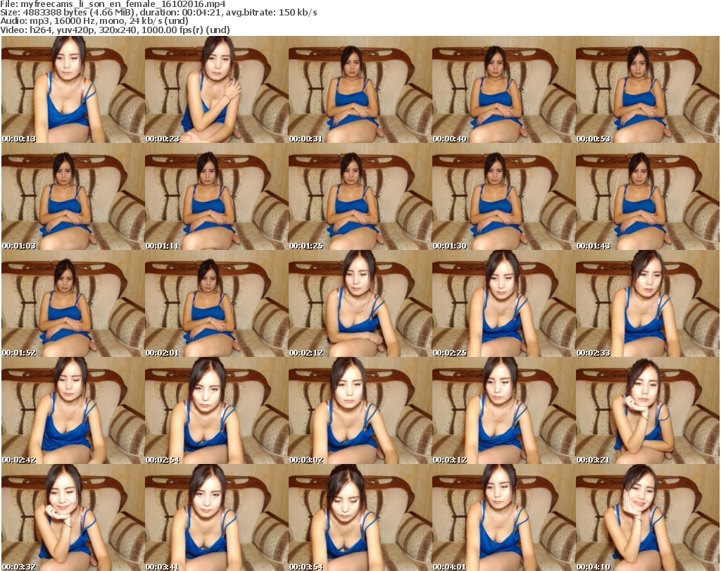Select the frame at 00:00:53

647,89
